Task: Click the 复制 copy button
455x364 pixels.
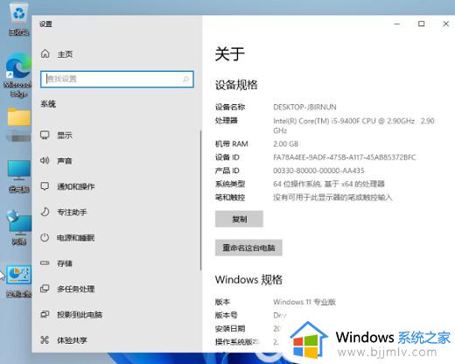Action: (x=239, y=219)
